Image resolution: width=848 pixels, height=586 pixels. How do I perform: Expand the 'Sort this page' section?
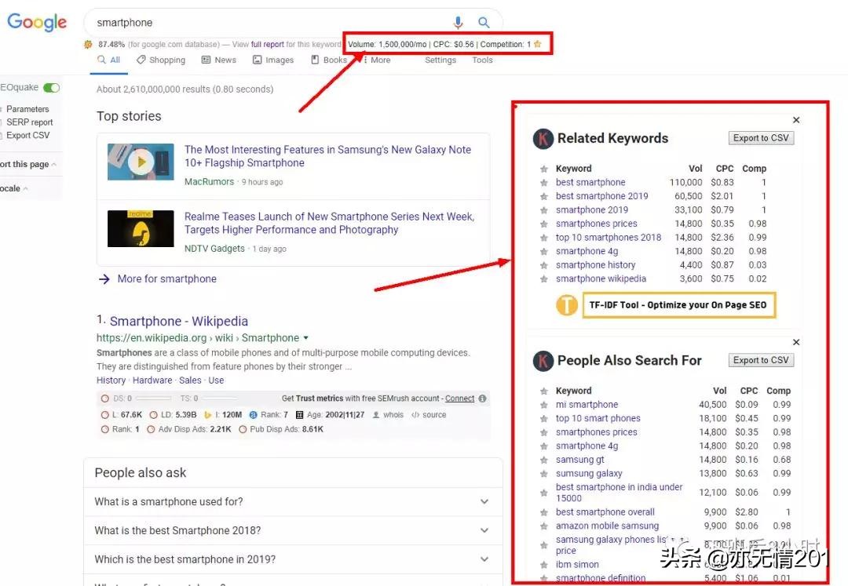pos(28,164)
